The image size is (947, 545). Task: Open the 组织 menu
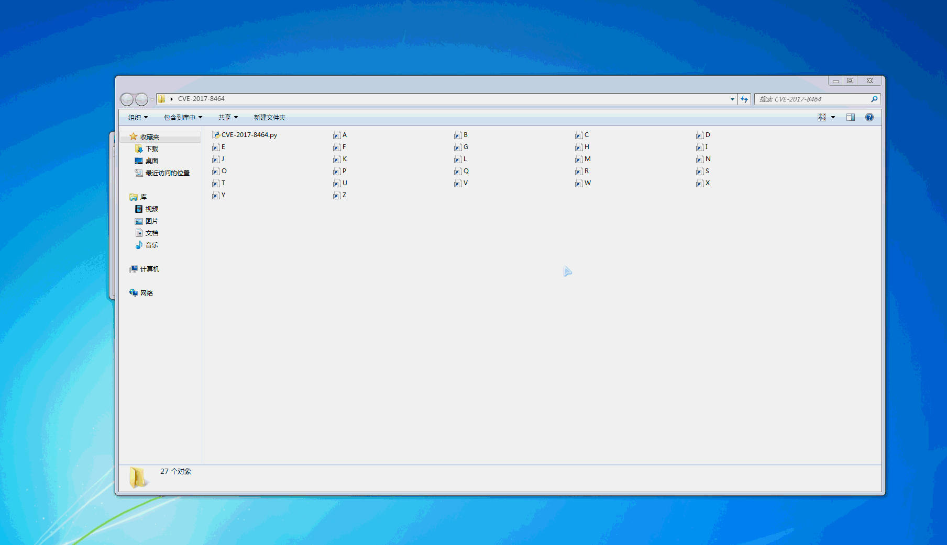(138, 117)
